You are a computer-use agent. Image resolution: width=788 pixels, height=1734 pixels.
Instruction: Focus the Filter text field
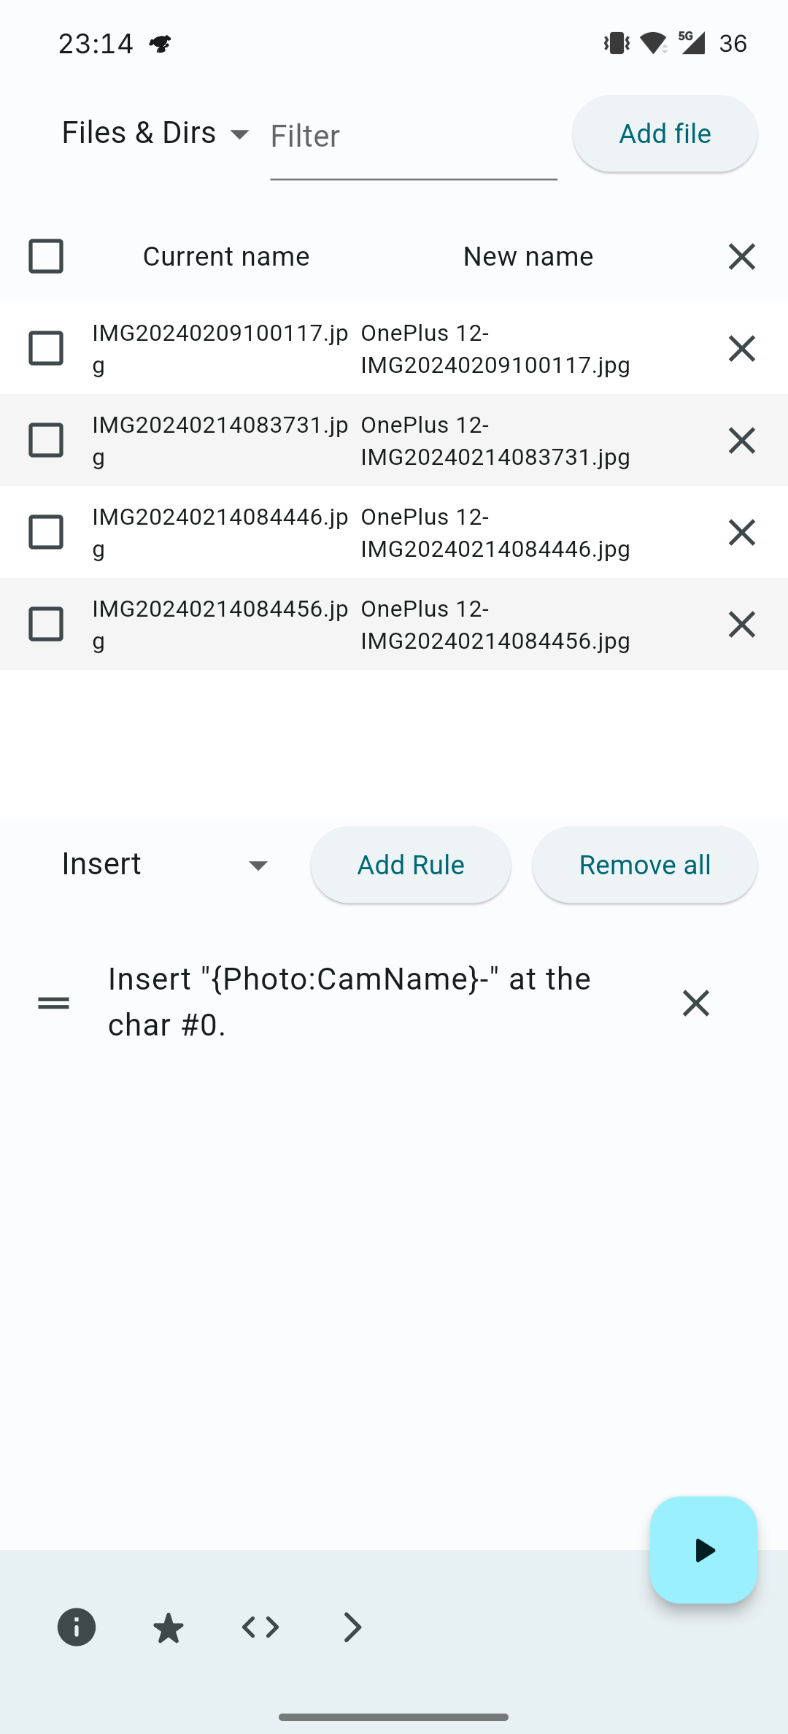(414, 137)
